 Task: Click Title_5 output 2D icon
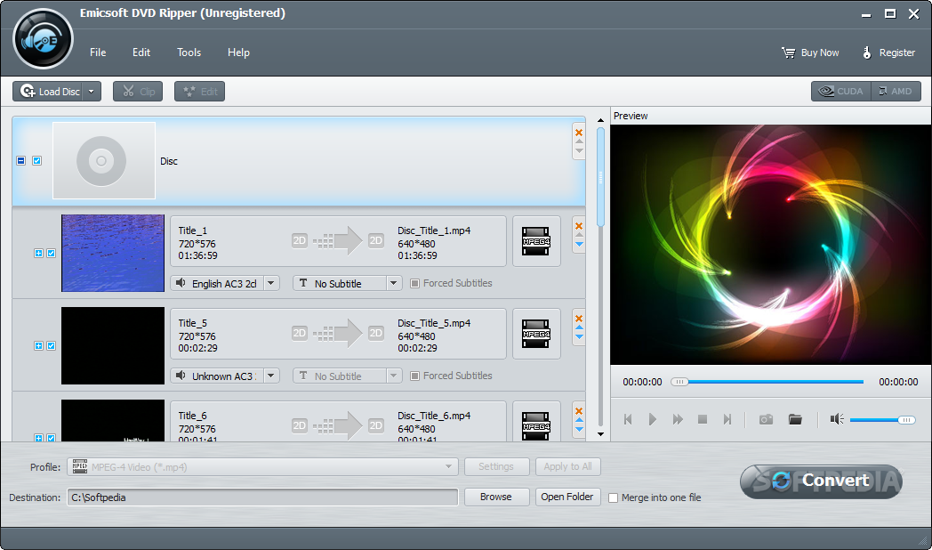point(375,333)
